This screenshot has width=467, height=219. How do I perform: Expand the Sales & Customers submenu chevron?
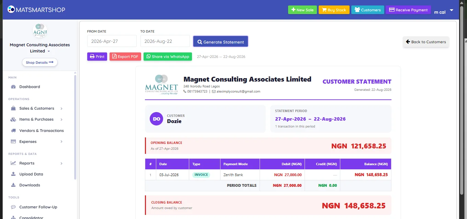coord(61,109)
